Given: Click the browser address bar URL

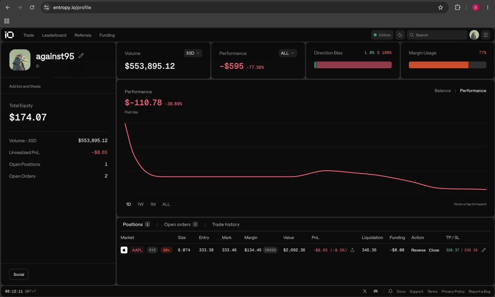Looking at the screenshot, I should 72,7.
